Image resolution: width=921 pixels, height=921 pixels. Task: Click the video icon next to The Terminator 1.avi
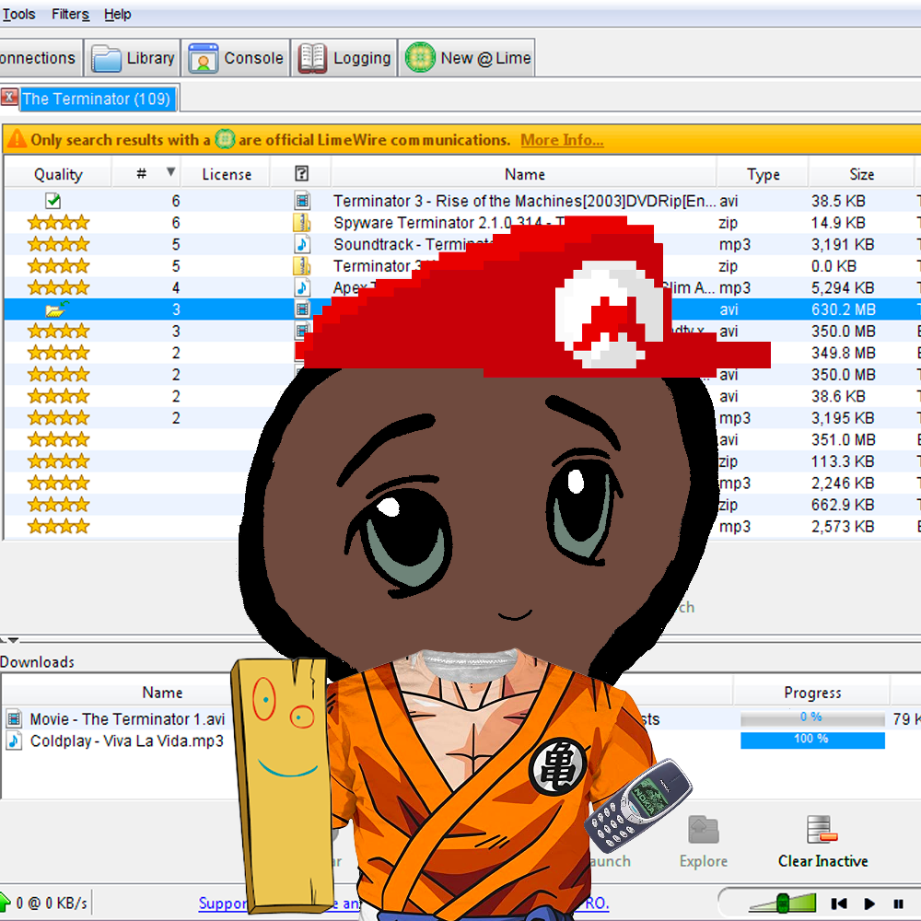click(14, 718)
